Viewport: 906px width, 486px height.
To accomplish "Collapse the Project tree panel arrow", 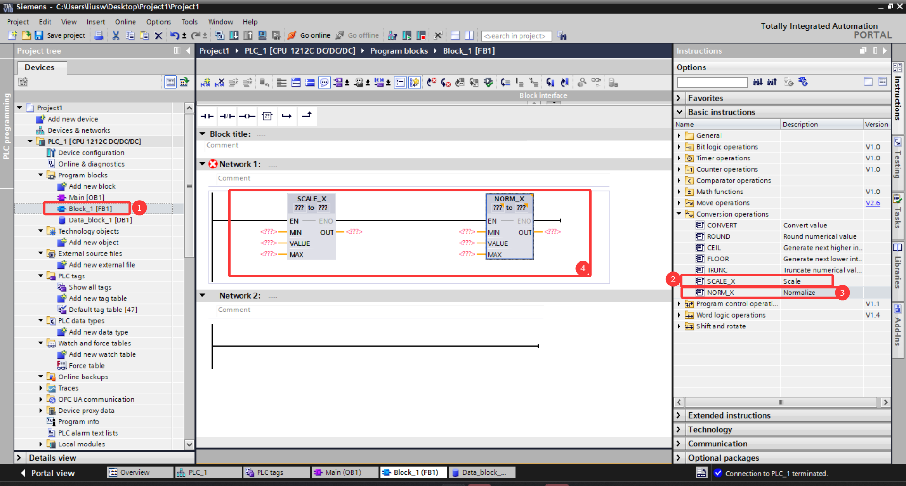I will [188, 50].
